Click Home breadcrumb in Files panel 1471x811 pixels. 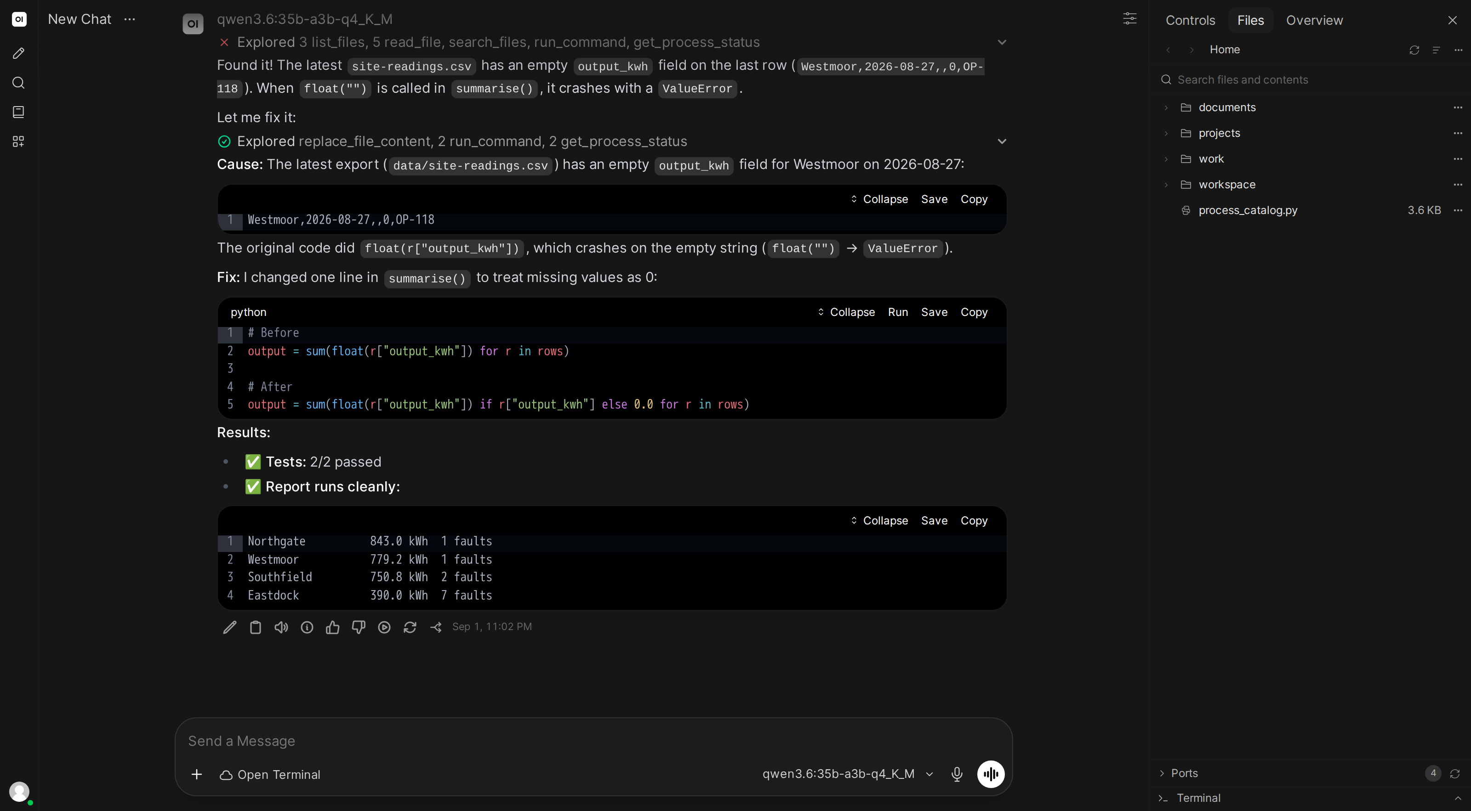point(1224,50)
